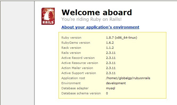177x105 pixels.
Task: Click the Rails logo icon
Action: point(48,16)
